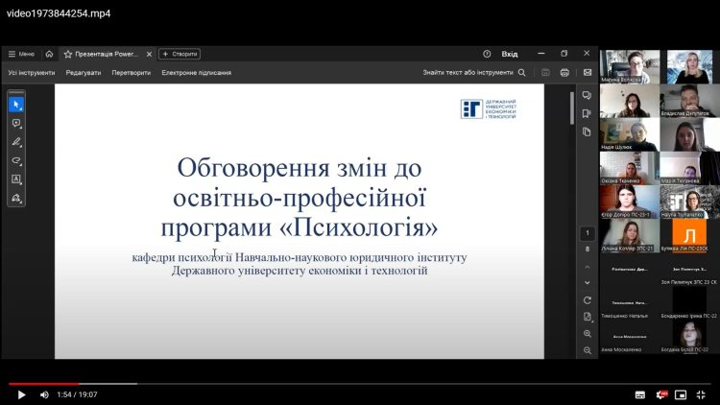
Task: Open the video settings gear menu
Action: click(x=661, y=394)
